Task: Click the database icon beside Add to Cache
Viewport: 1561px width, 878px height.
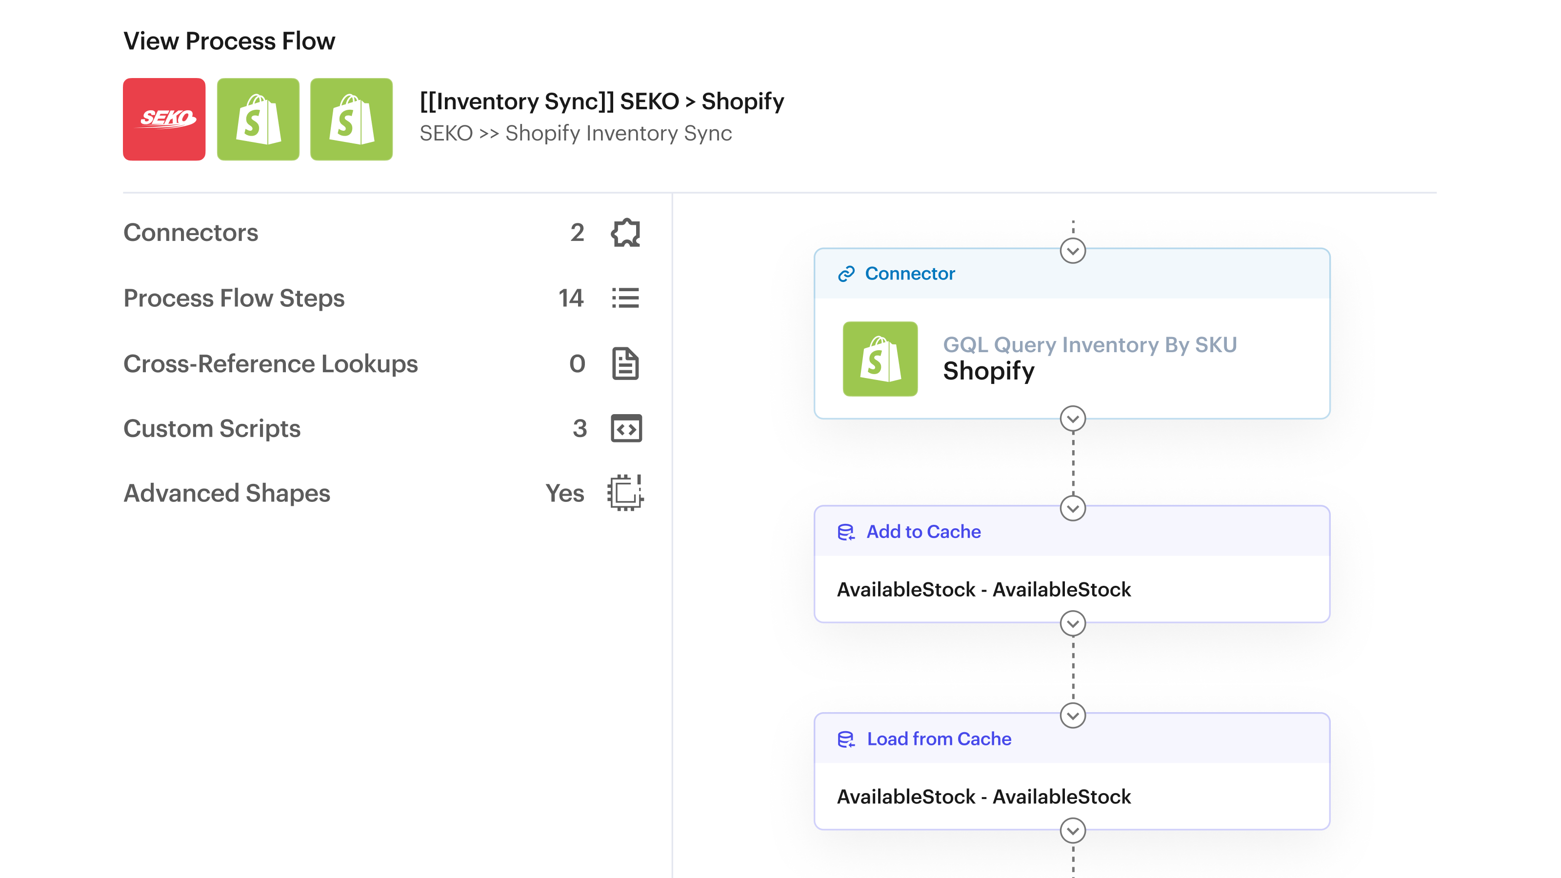Action: (x=846, y=532)
